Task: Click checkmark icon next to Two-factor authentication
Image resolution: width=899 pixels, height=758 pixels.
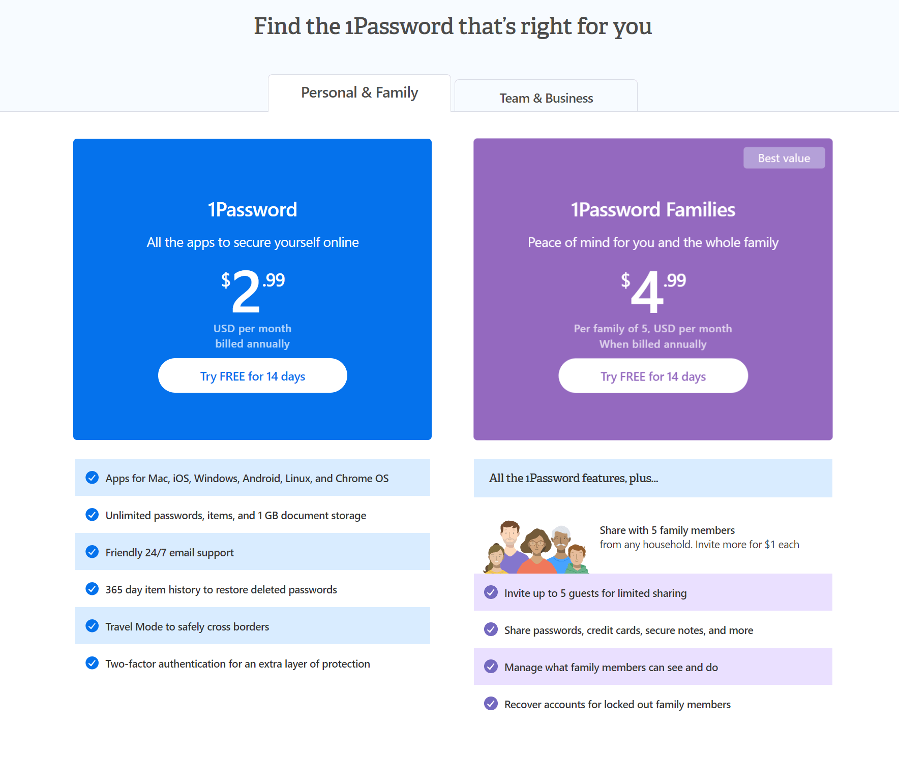Action: [92, 663]
